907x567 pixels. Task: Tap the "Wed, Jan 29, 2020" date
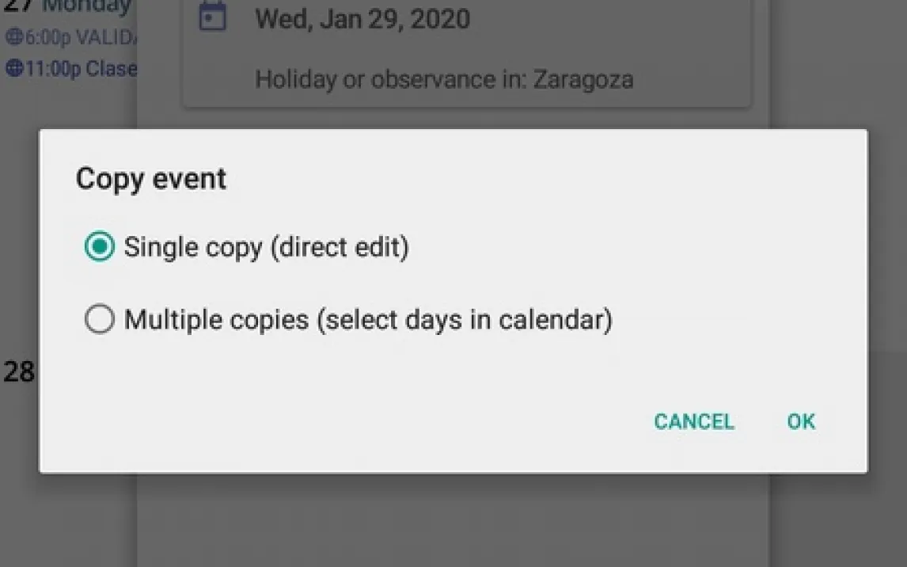tap(362, 18)
